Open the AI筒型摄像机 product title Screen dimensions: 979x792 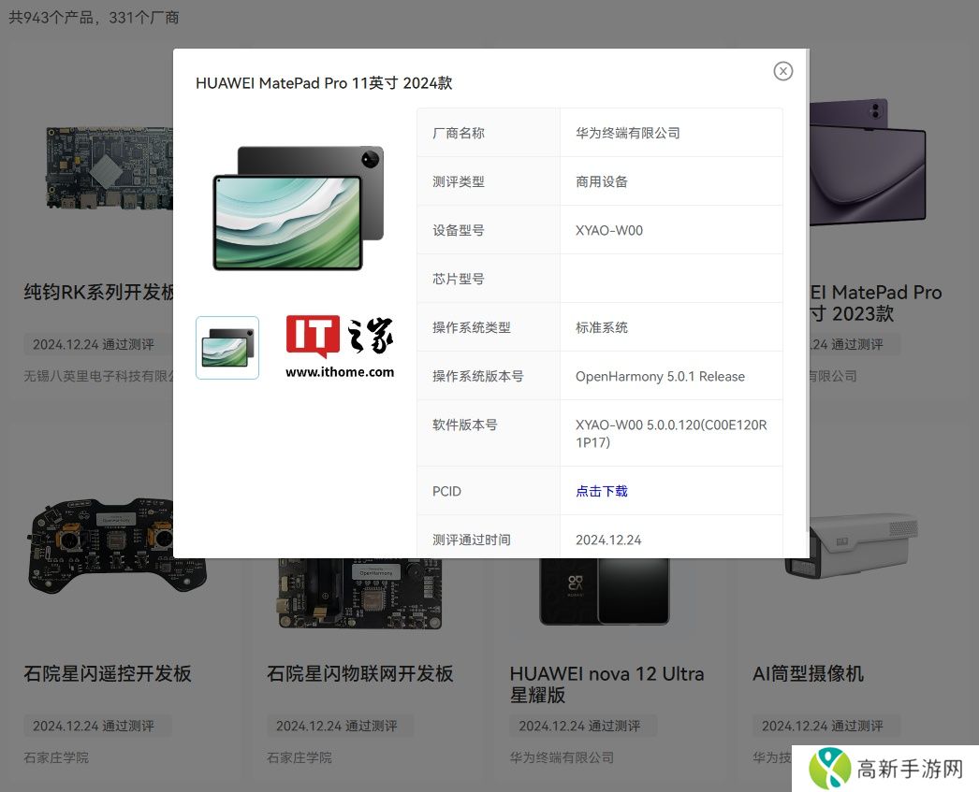click(x=808, y=674)
